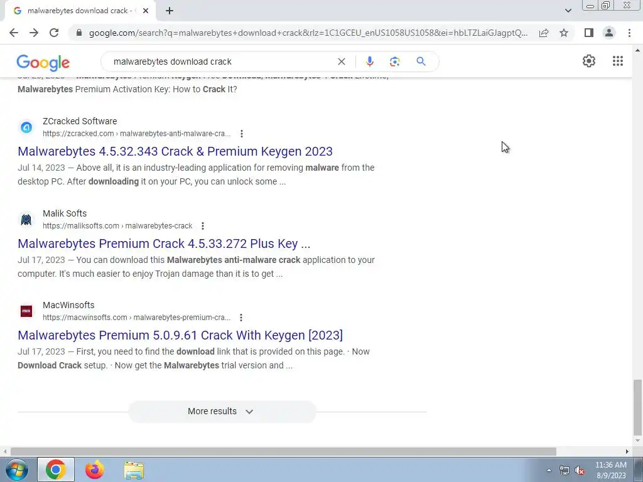This screenshot has width=643, height=482.
Task: Click the ZCracked Software favicon
Action: (x=26, y=127)
